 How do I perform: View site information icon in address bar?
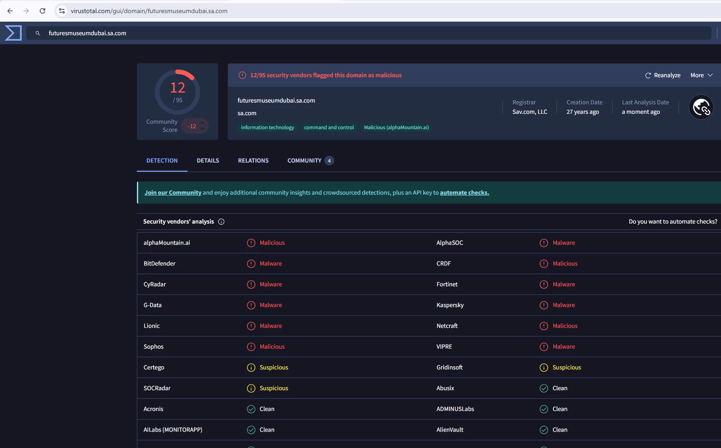point(62,11)
